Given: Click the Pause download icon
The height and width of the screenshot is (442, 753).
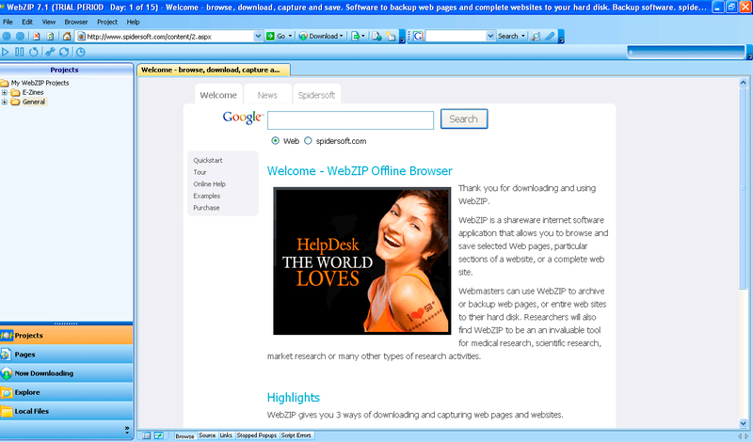Looking at the screenshot, I should click(x=19, y=52).
